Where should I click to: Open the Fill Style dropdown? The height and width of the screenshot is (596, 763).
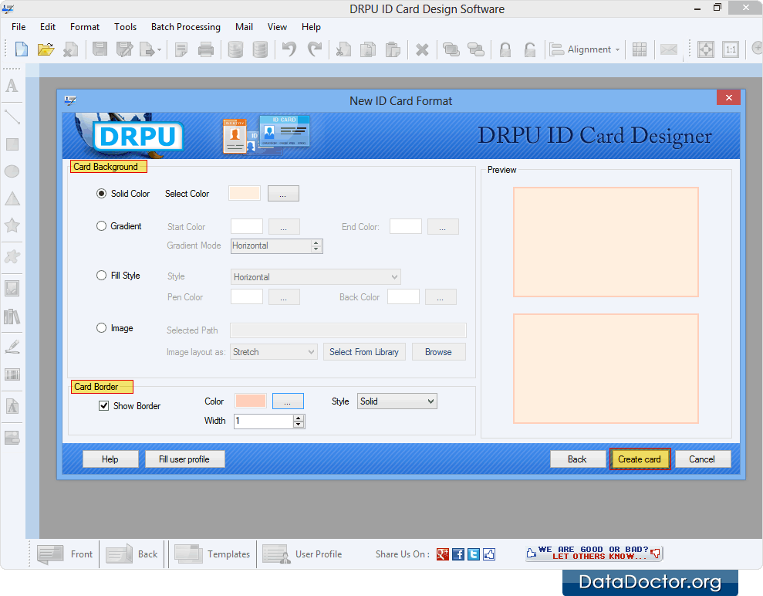coord(316,276)
